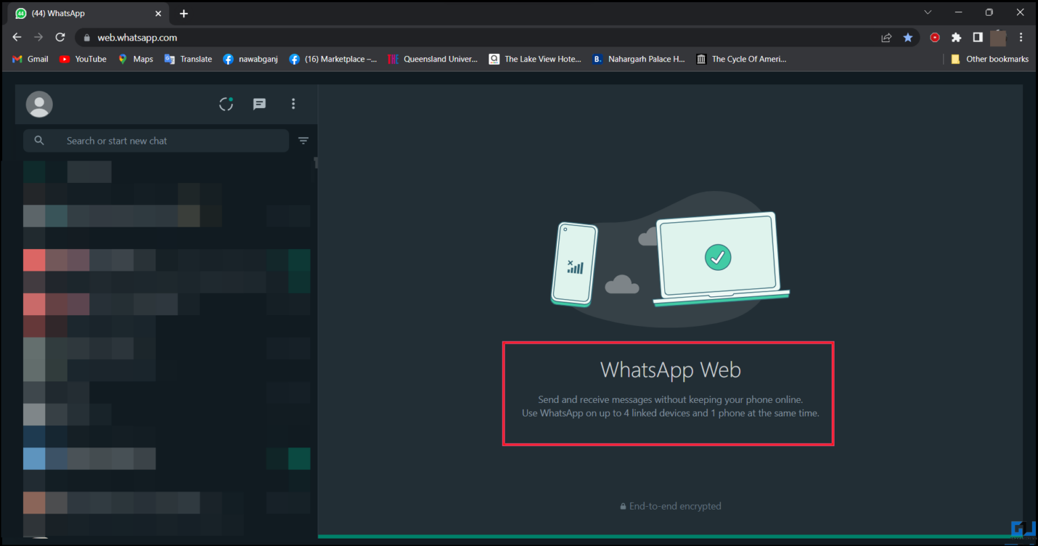Viewport: 1038px width, 546px height.
Task: Click the Chrome Extensions puzzle icon
Action: pos(956,37)
